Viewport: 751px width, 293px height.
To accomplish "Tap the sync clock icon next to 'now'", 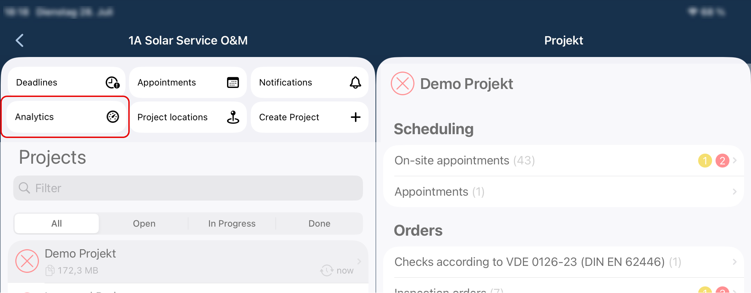I will click(326, 270).
